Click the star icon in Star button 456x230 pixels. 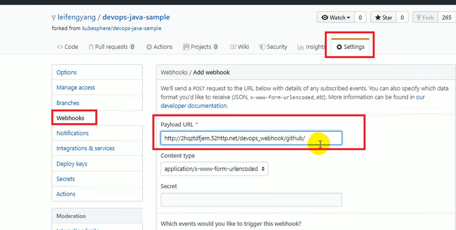click(378, 18)
